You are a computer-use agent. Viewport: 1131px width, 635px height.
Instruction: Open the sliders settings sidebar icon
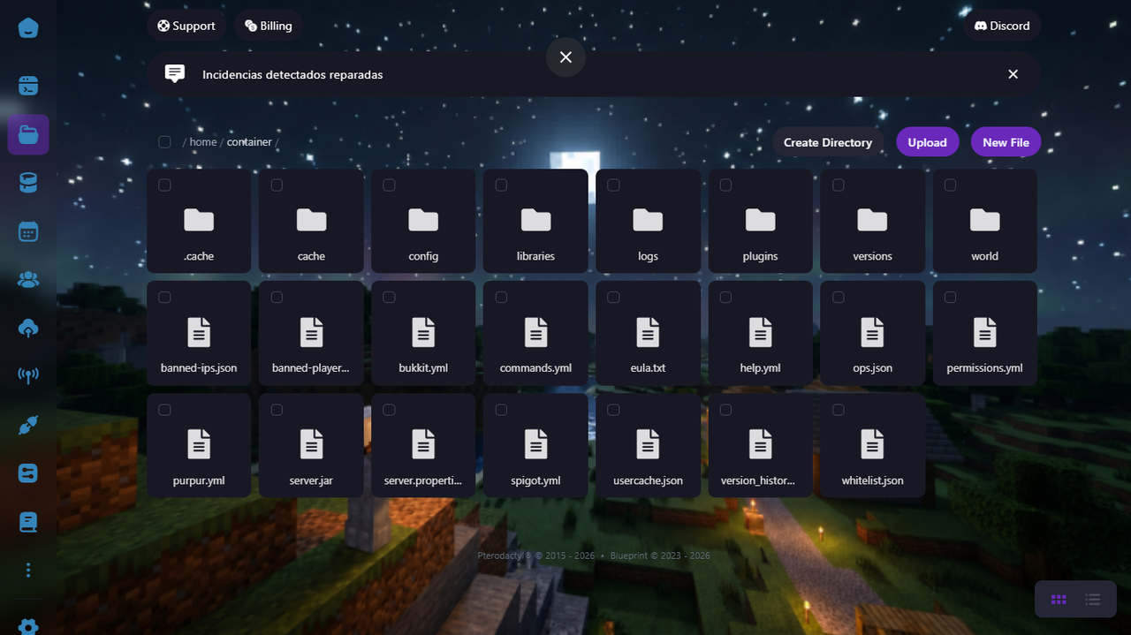[28, 473]
